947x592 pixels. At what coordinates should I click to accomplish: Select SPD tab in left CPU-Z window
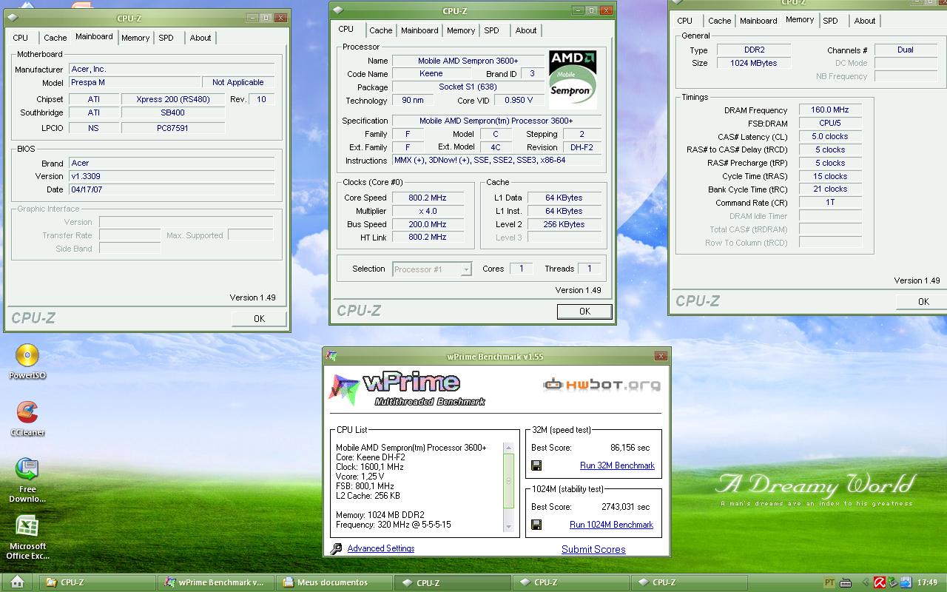166,38
